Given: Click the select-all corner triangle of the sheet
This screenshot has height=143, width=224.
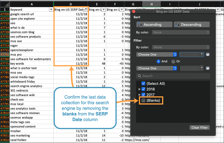Looking at the screenshot, I should 5,4.
